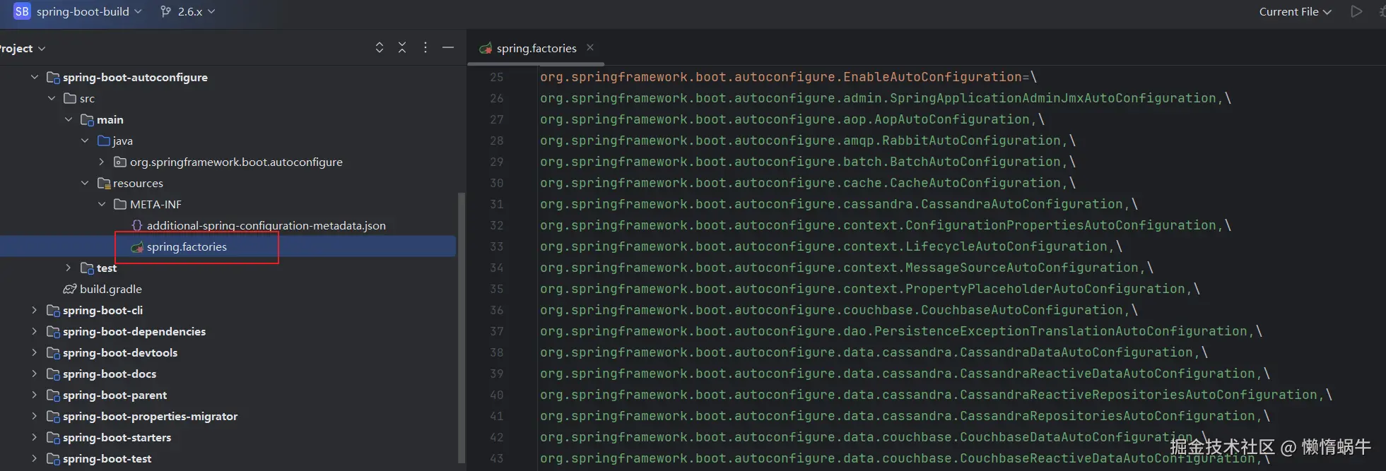
Task: Open Project panel options kebab menu
Action: pyautogui.click(x=425, y=47)
